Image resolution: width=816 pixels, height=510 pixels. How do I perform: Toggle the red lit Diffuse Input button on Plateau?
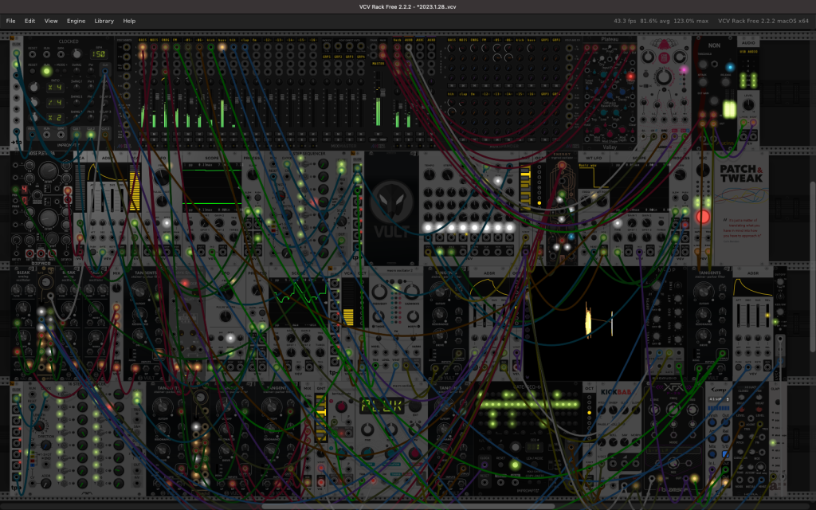[x=630, y=76]
